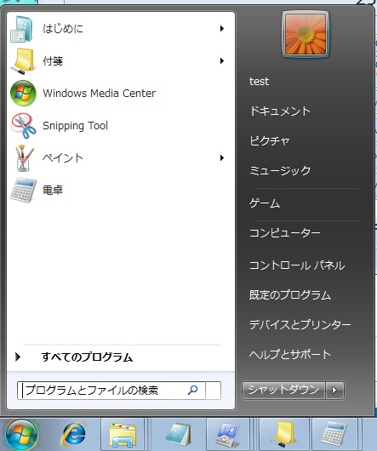The height and width of the screenshot is (451, 377).
Task: Select the ペイント text label
Action: pyautogui.click(x=63, y=157)
